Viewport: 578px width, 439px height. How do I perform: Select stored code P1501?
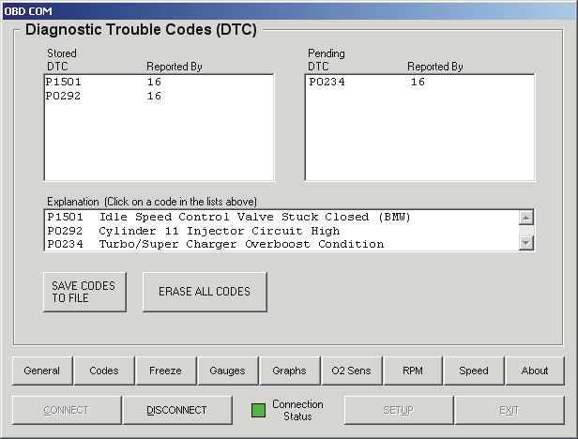click(64, 83)
